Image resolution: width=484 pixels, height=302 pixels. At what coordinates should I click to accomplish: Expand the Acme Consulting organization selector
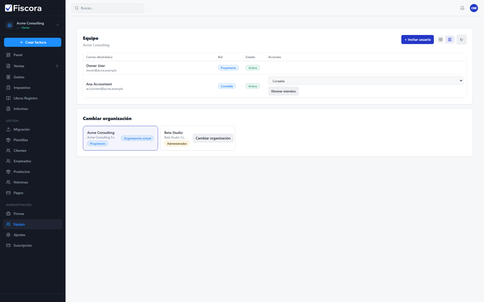point(33,25)
